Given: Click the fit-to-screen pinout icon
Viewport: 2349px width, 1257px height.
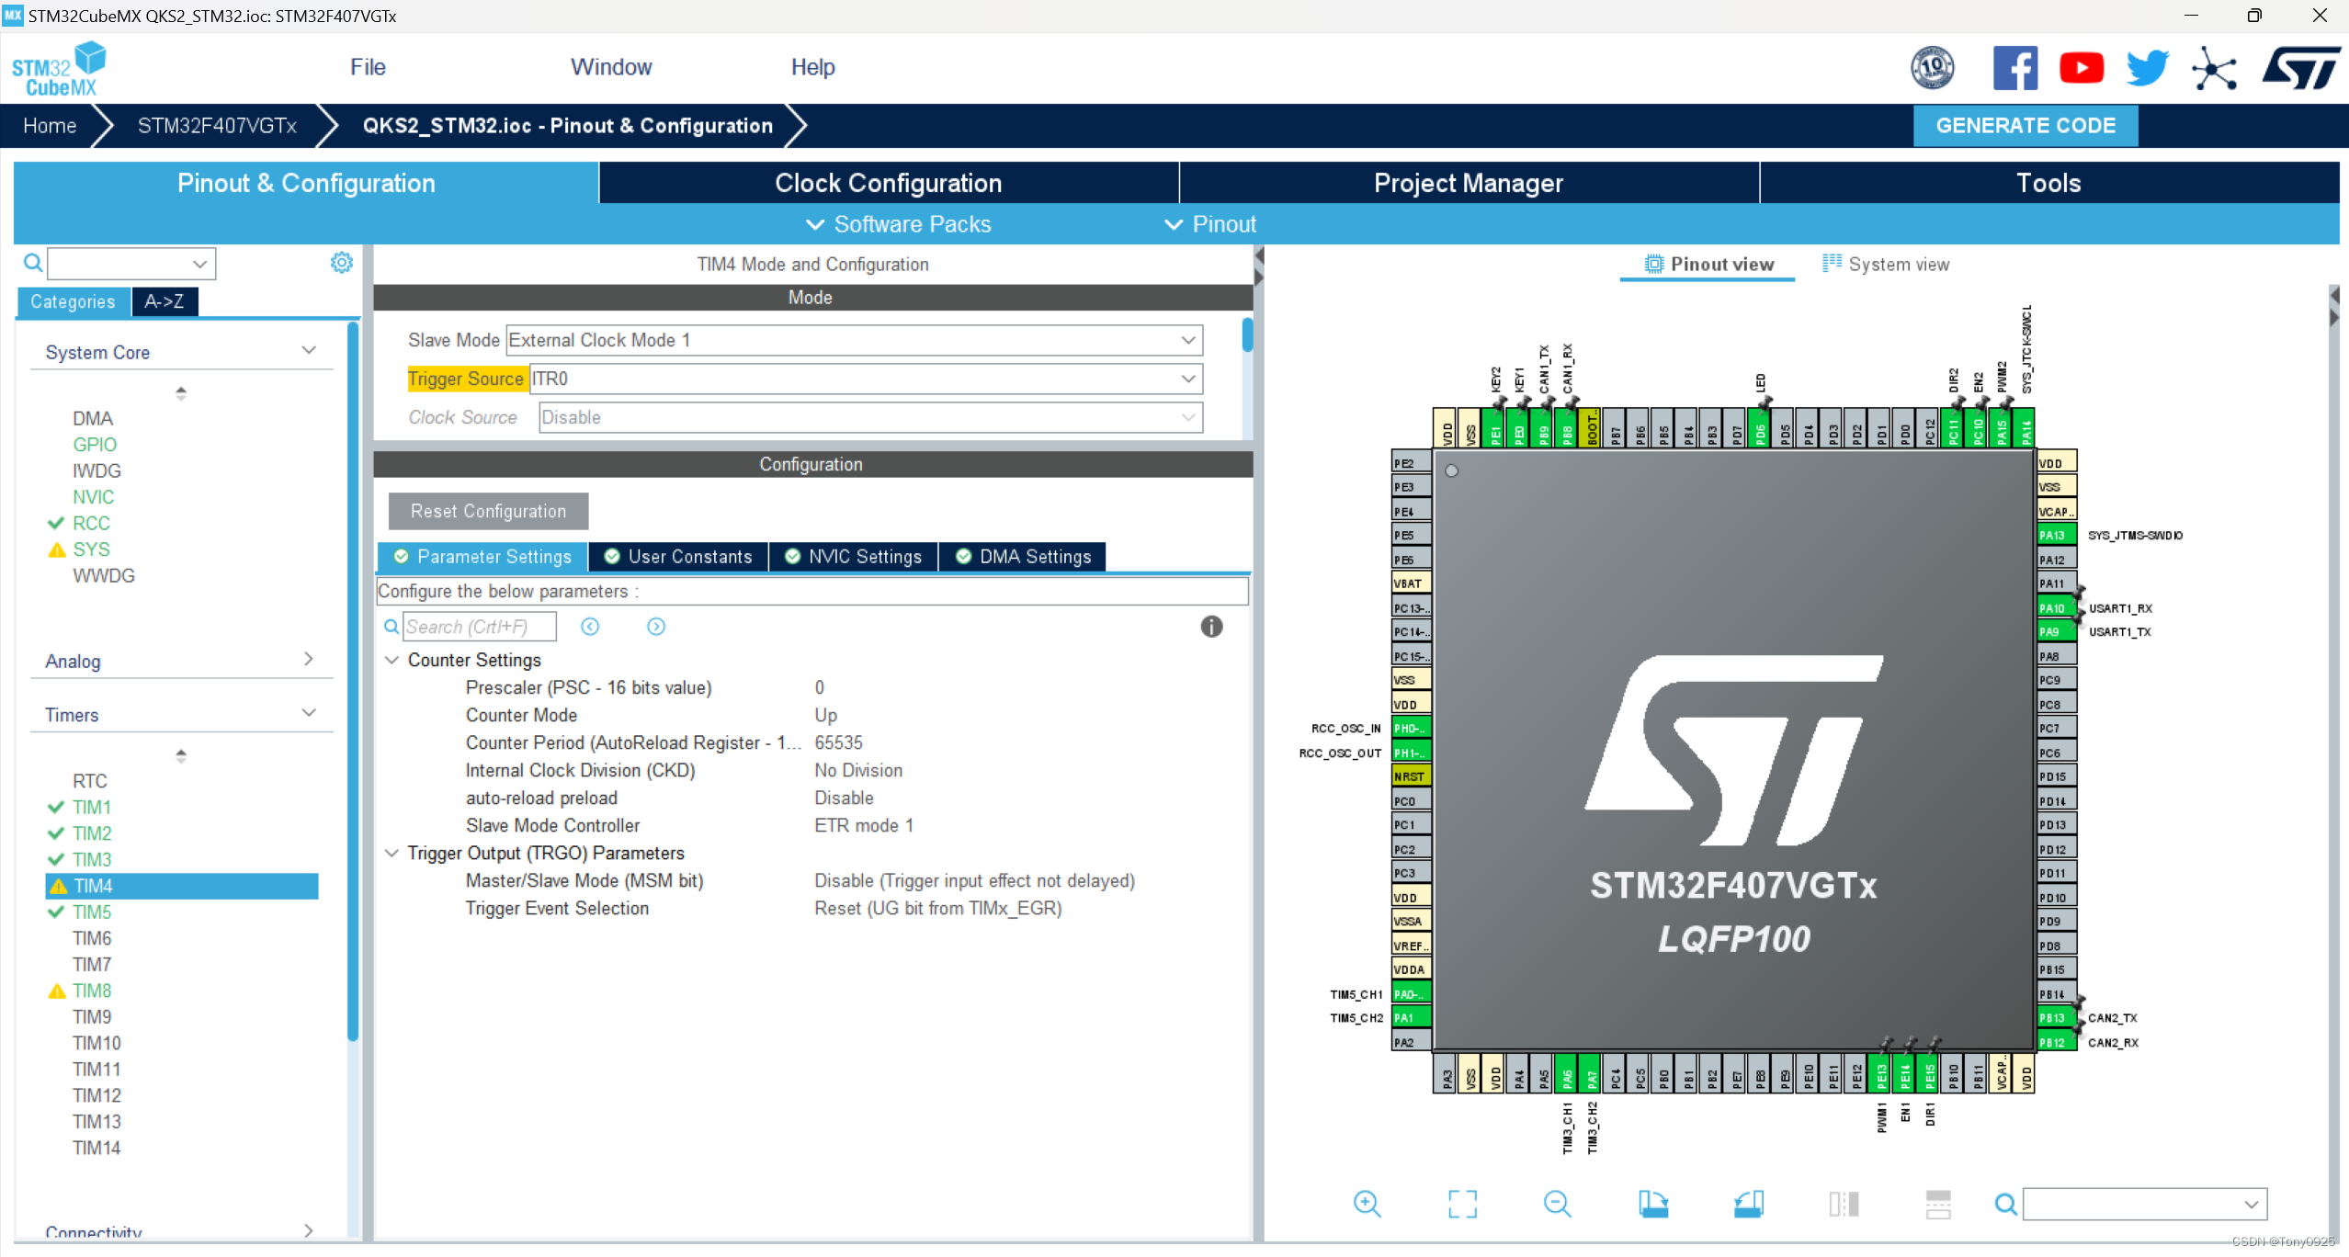Looking at the screenshot, I should 1462,1203.
